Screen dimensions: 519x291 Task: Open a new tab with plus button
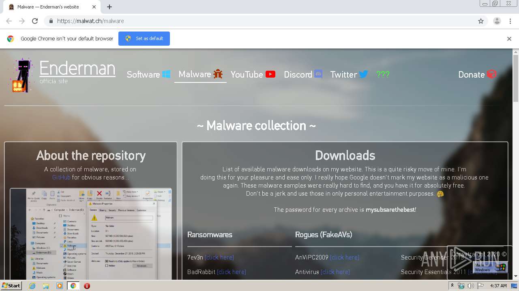(x=109, y=7)
